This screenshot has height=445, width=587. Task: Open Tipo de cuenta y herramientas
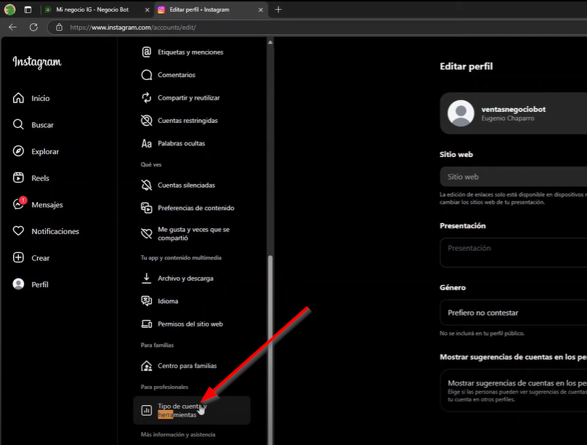click(192, 411)
